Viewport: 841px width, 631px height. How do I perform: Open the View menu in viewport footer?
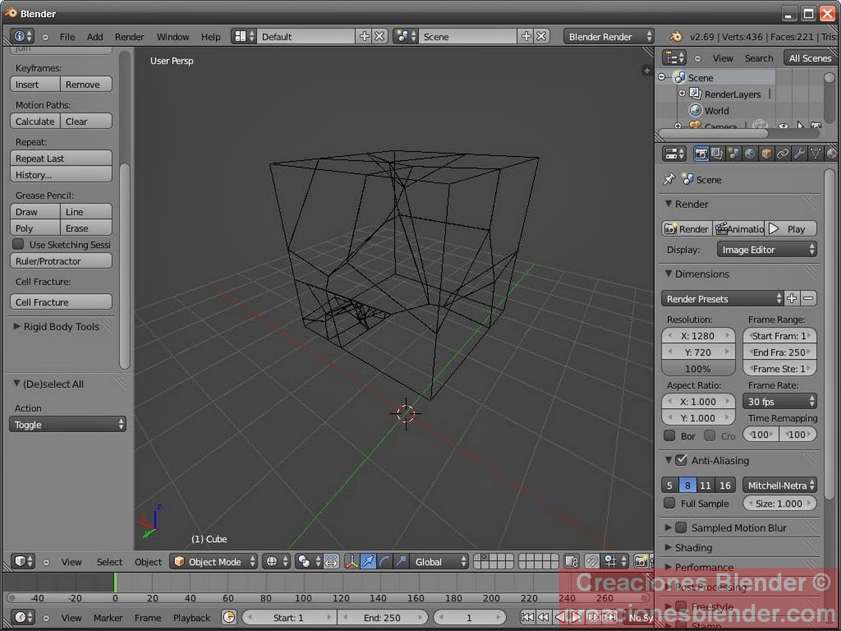click(x=71, y=562)
